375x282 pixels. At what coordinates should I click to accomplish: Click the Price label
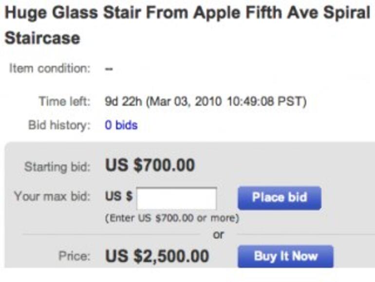74,256
